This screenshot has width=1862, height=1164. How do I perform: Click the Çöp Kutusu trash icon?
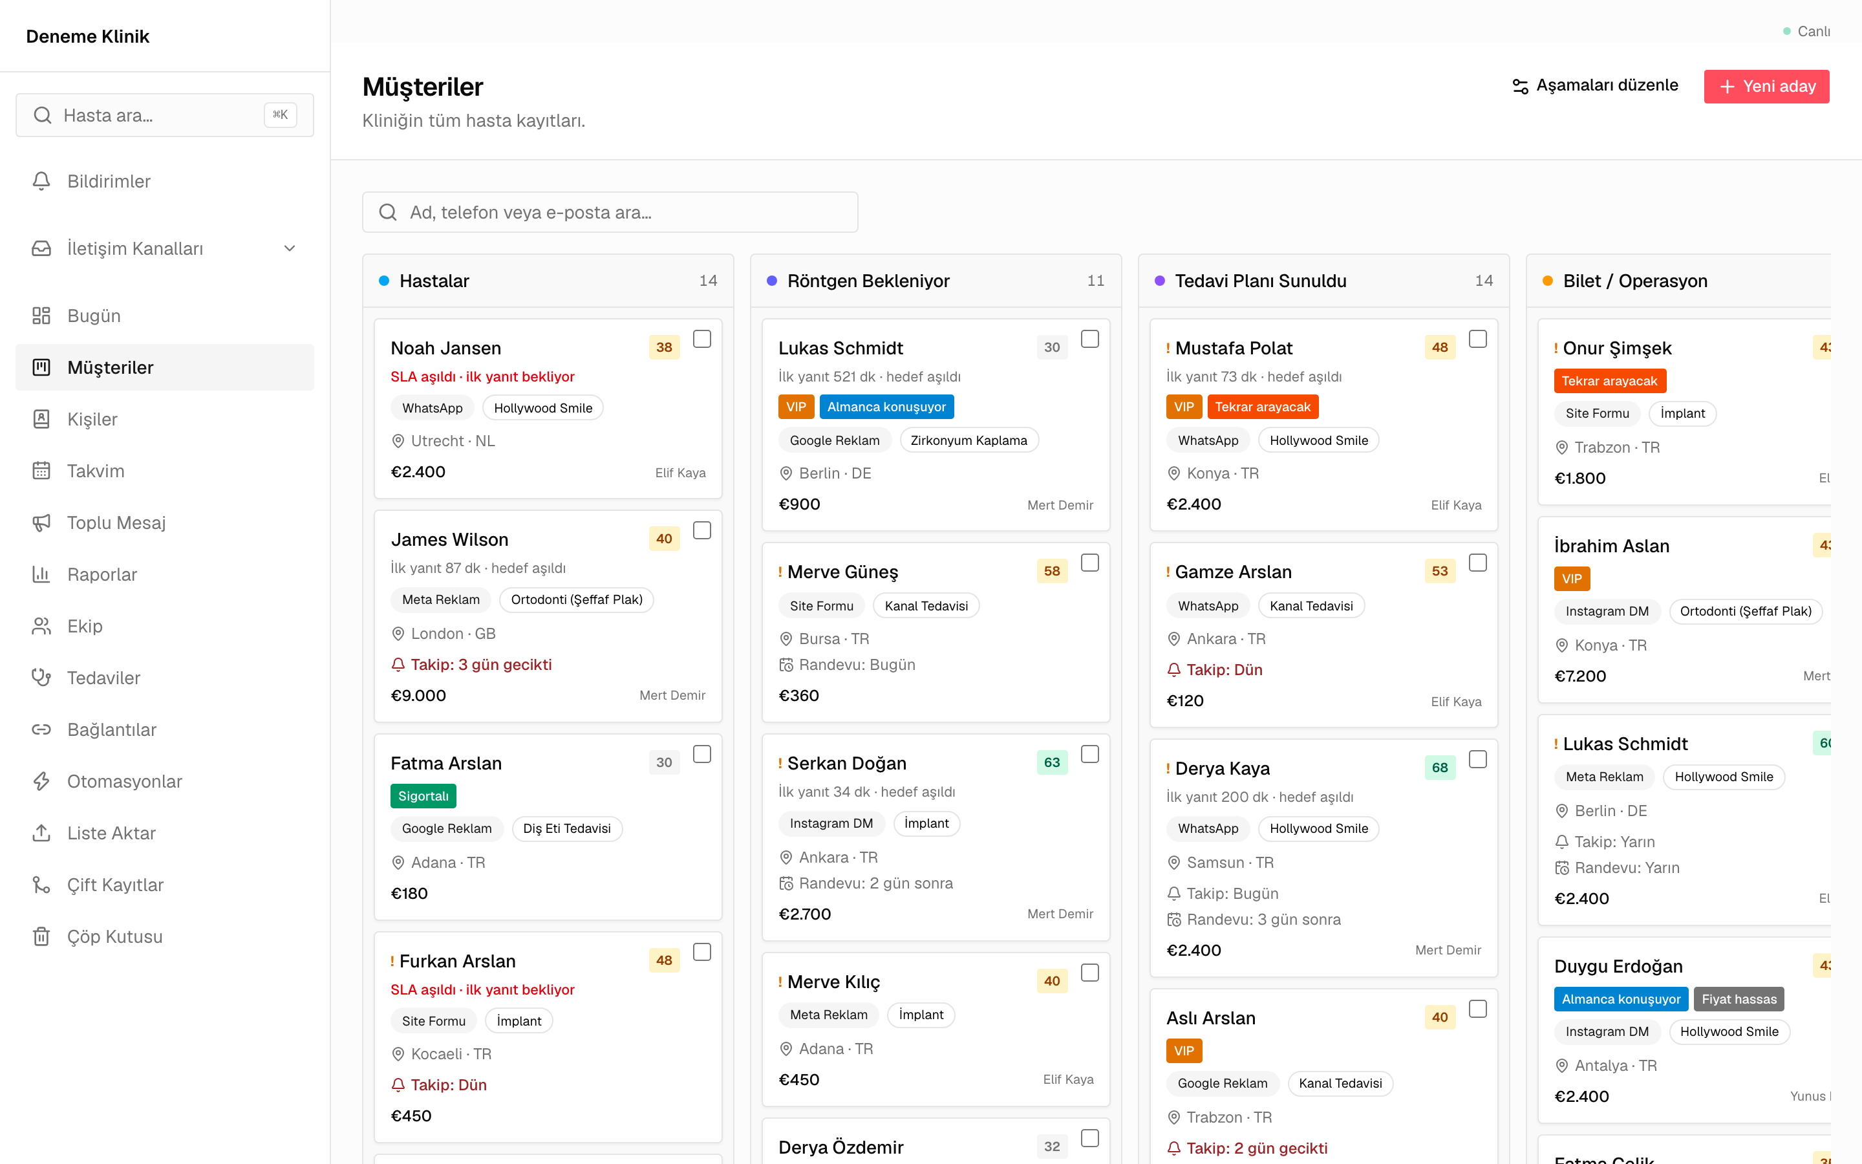click(x=41, y=936)
